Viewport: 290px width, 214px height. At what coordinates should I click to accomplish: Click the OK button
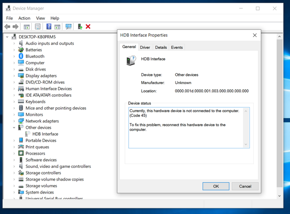pyautogui.click(x=216, y=186)
